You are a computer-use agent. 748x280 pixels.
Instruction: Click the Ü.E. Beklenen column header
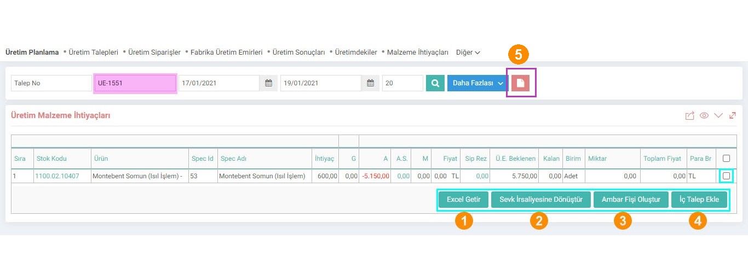[x=515, y=159]
